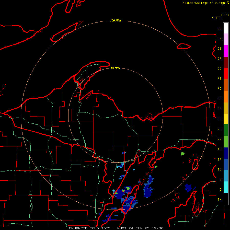Click the legend value 62
The image size is (230, 230).
coord(220,38)
